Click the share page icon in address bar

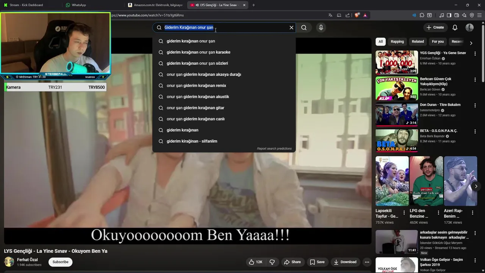click(347, 15)
